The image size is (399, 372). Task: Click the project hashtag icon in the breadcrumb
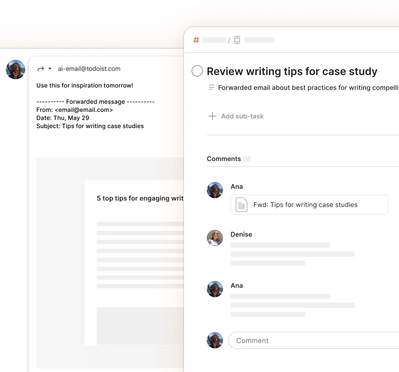(x=196, y=40)
